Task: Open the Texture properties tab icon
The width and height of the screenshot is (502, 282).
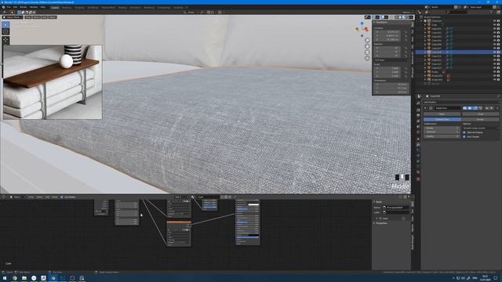Action: click(x=418, y=179)
